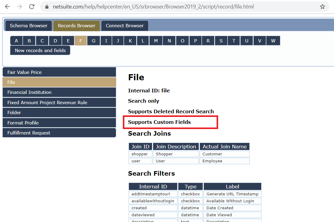Select the Records Browser tab
The width and height of the screenshot is (334, 222).
[76, 26]
